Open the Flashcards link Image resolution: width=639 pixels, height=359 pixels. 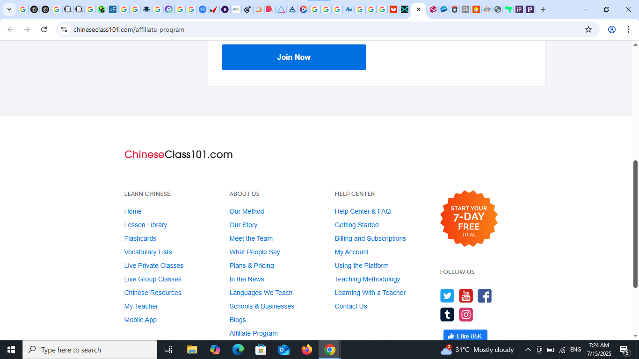point(140,238)
